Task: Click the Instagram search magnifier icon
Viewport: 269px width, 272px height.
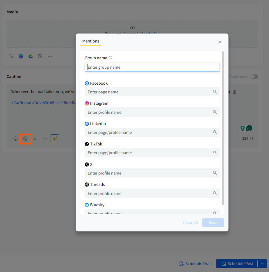Action: [215, 112]
